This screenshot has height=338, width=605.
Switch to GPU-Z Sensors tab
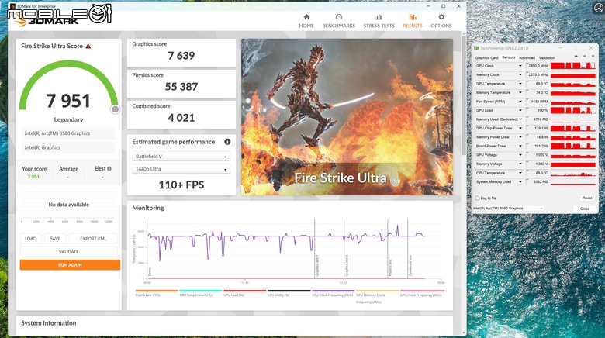(509, 57)
